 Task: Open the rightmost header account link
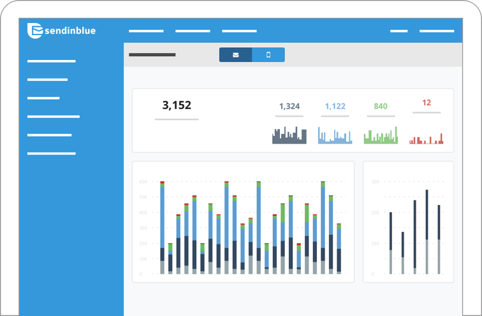(437, 31)
